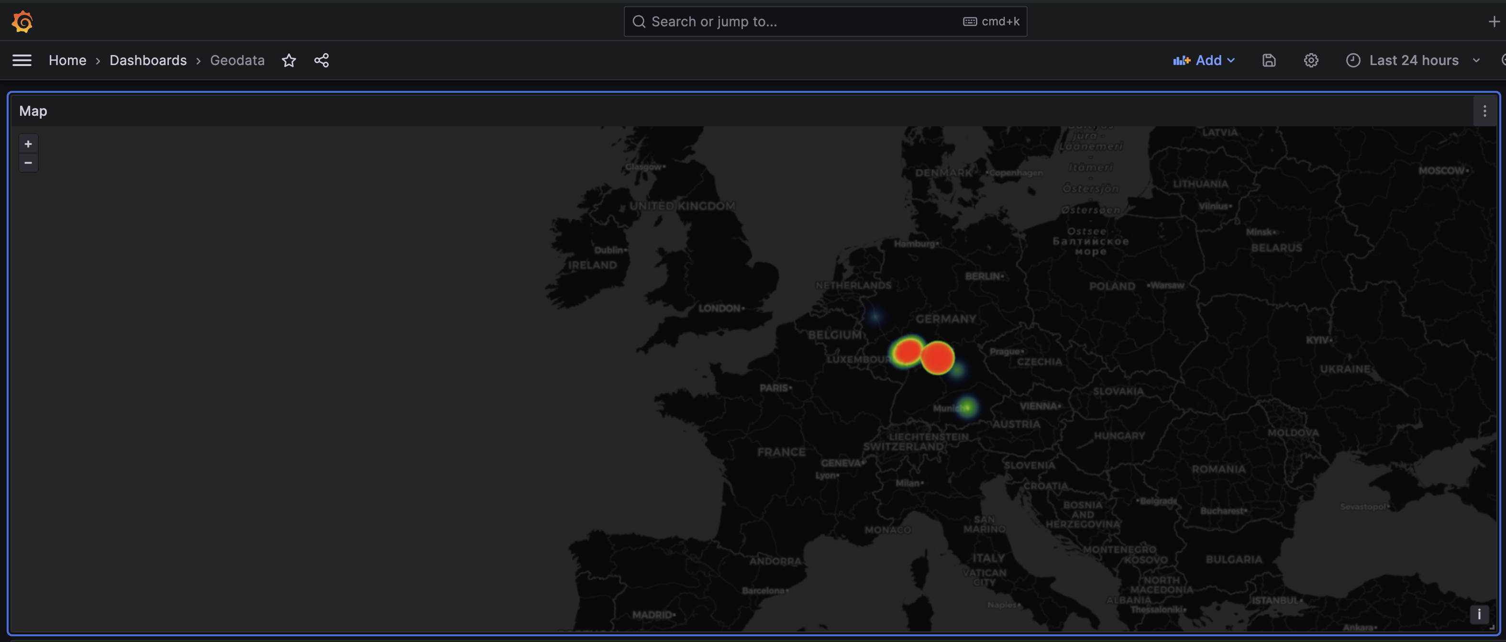This screenshot has height=642, width=1506.
Task: Save the dashboard with disk icon
Action: (1269, 60)
